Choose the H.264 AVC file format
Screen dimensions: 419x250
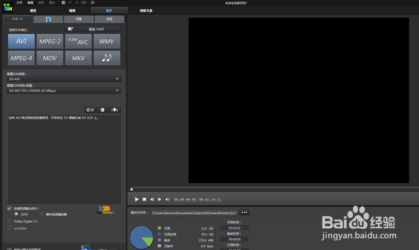[79, 41]
